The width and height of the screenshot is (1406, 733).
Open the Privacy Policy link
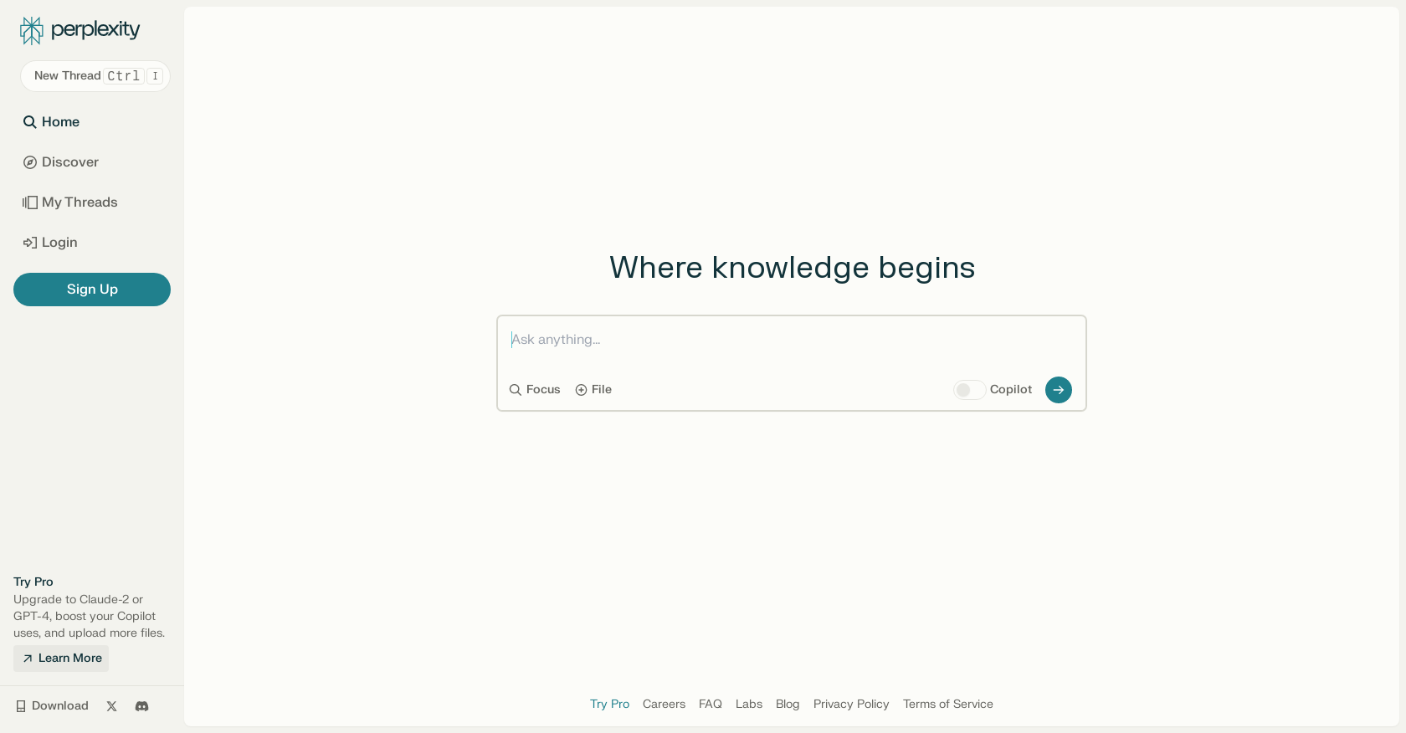[x=851, y=705]
